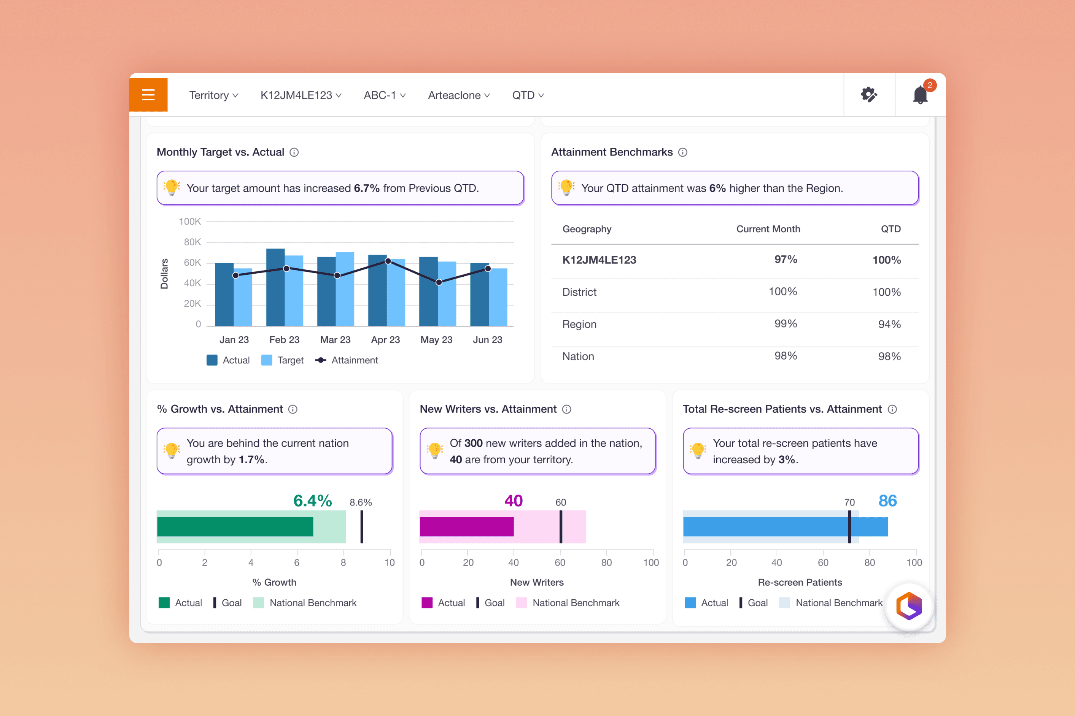The height and width of the screenshot is (716, 1075).
Task: Open the floating hexagon assistant button
Action: click(909, 607)
